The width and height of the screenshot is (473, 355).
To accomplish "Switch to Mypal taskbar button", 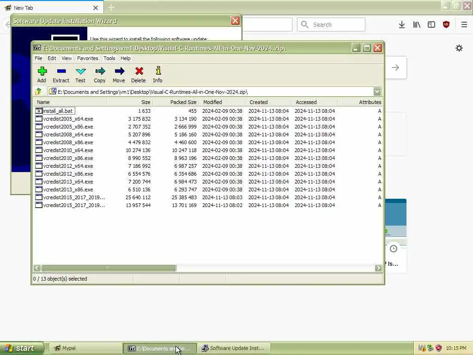I will 85,348.
